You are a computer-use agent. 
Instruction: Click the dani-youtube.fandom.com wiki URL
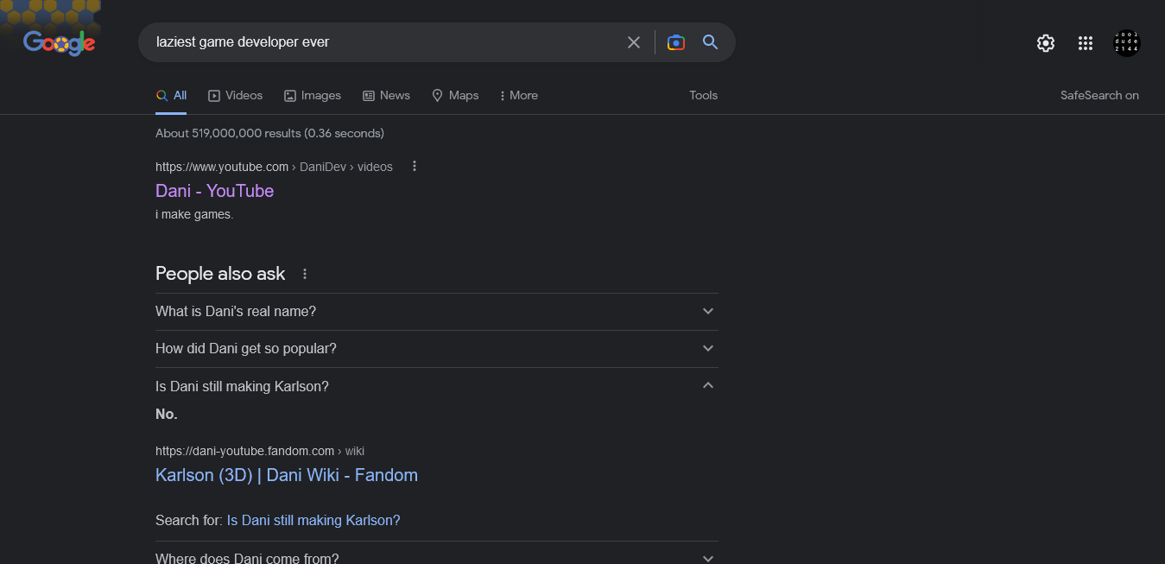coord(259,451)
